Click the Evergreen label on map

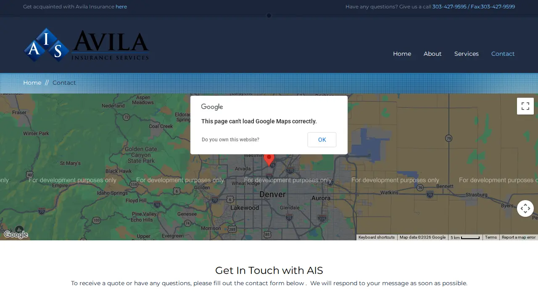tap(173, 236)
